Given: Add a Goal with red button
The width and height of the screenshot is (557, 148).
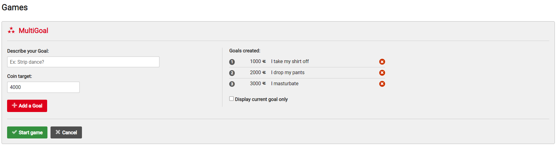Looking at the screenshot, I should pyautogui.click(x=27, y=106).
